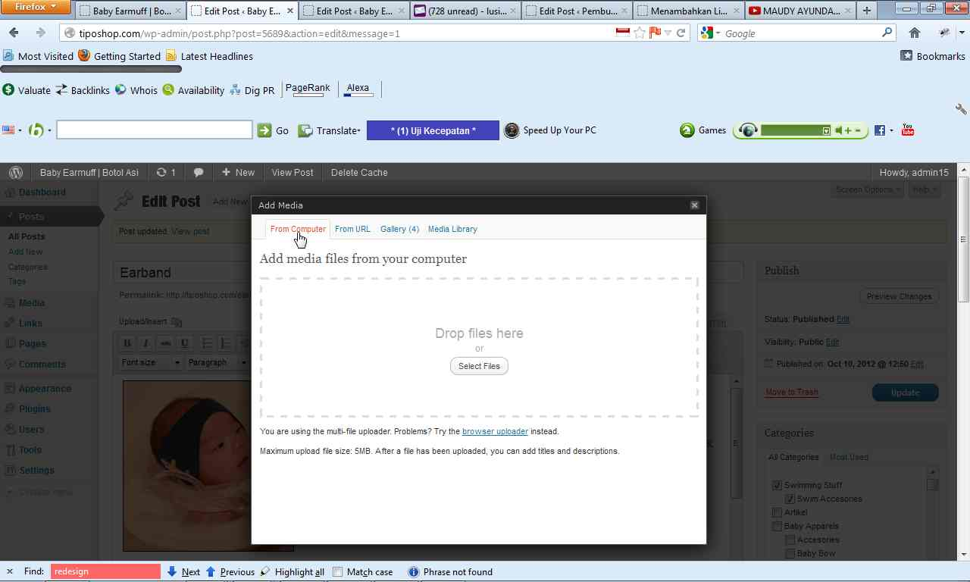970x582 pixels.
Task: Click the browser uploader link
Action: (x=495, y=431)
